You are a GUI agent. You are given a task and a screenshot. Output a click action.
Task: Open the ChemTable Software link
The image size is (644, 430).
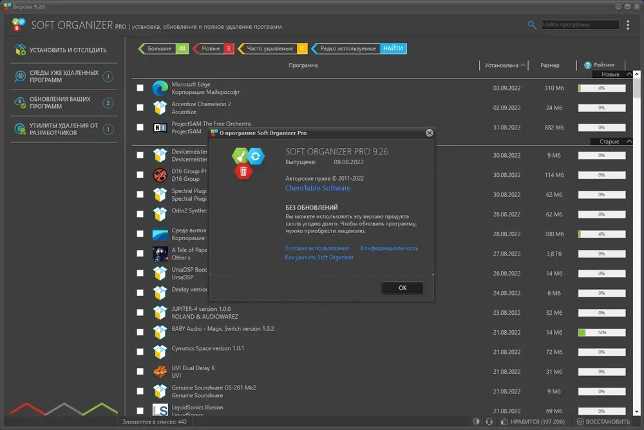coord(318,188)
